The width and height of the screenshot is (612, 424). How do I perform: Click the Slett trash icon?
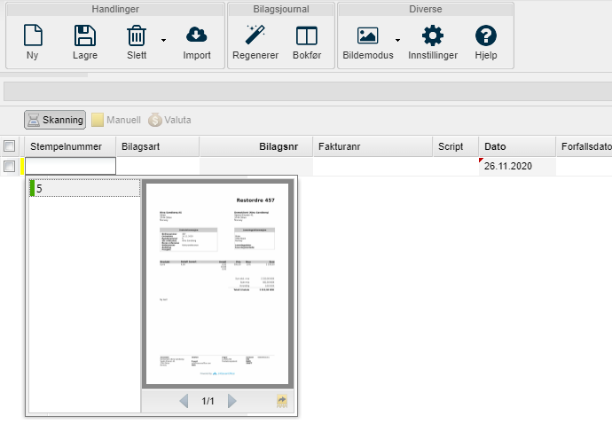point(137,36)
